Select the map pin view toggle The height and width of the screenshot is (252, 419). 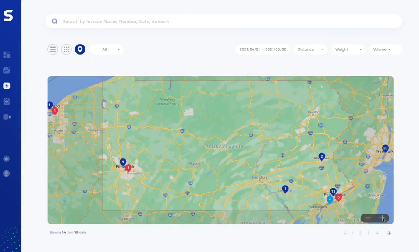[x=80, y=49]
